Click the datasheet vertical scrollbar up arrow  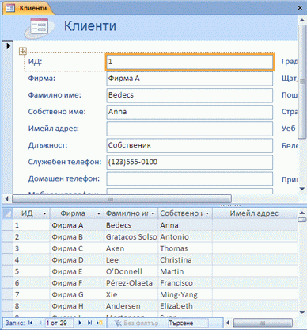pyautogui.click(x=302, y=213)
